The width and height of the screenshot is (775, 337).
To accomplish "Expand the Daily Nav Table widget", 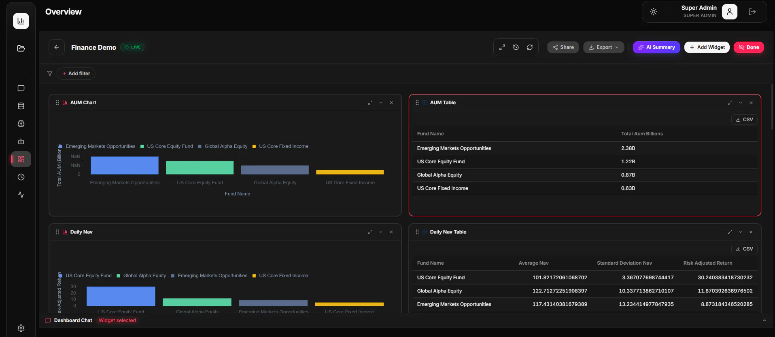I will point(730,232).
